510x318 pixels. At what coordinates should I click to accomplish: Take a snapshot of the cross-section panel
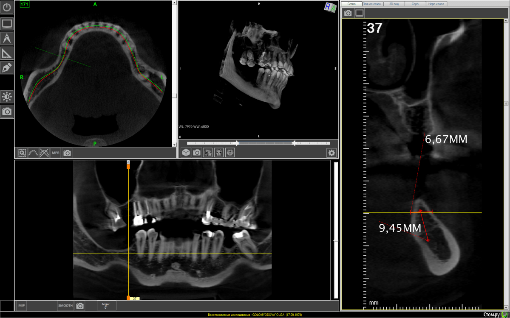(x=348, y=13)
